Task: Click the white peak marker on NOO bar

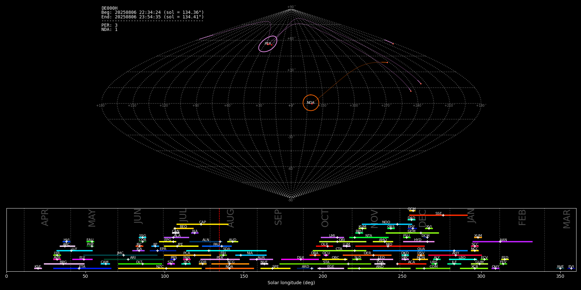Action: [x=397, y=224]
